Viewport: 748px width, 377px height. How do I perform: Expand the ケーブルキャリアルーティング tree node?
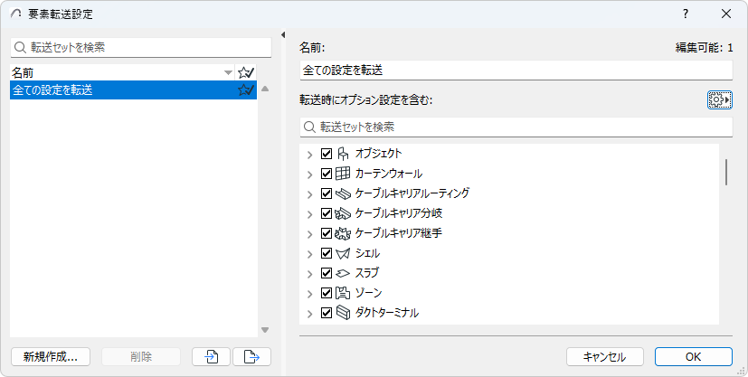click(310, 193)
